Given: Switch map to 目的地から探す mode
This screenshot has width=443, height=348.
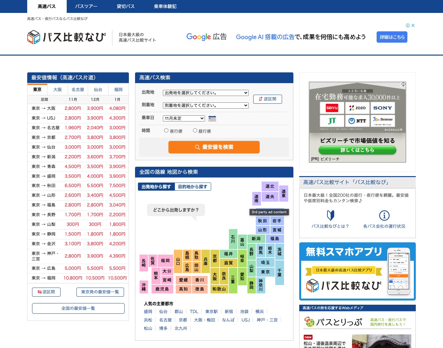Looking at the screenshot, I should coord(193,187).
